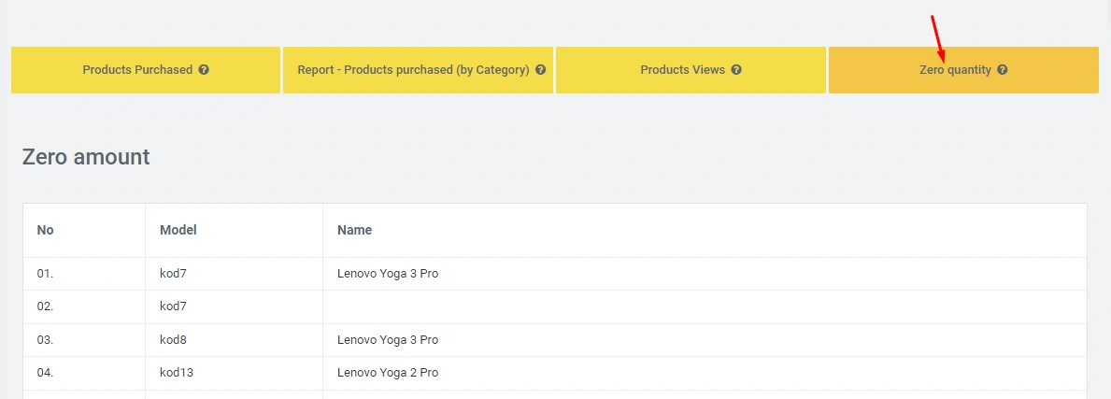Screen dimensions: 1111x399
Task: Click the help icon beside Zero quantity
Action: (1002, 70)
